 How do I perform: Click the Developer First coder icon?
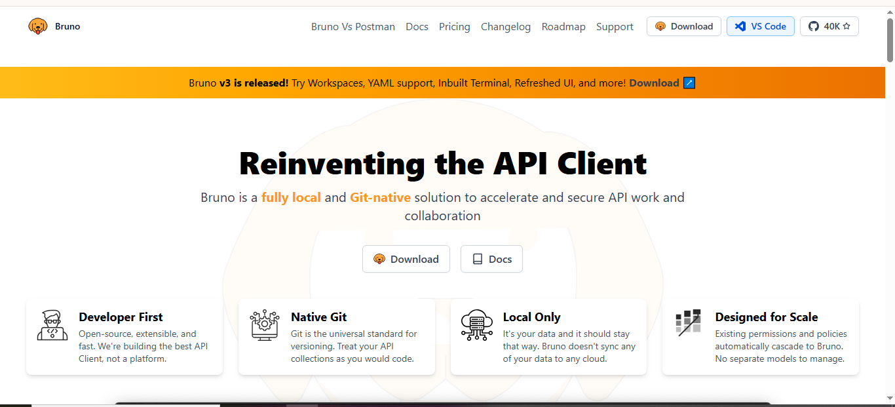coord(52,326)
